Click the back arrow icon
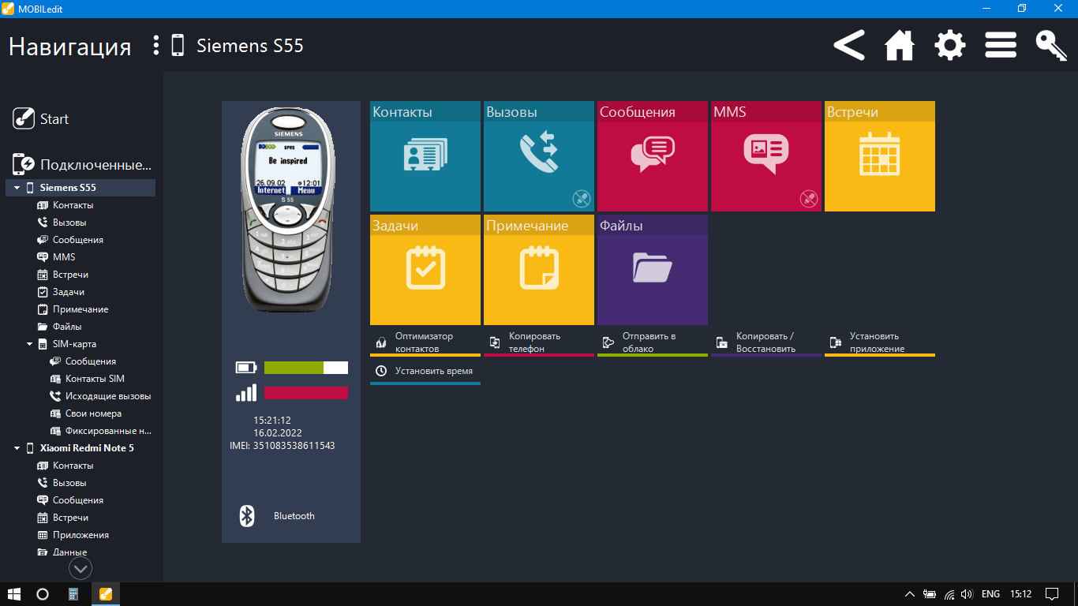Screen dimensions: 1078x606 pyautogui.click(x=849, y=46)
